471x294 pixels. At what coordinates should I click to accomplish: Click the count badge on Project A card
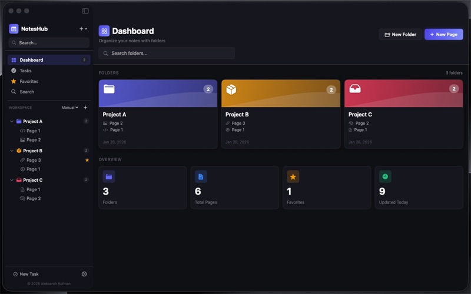(x=208, y=89)
